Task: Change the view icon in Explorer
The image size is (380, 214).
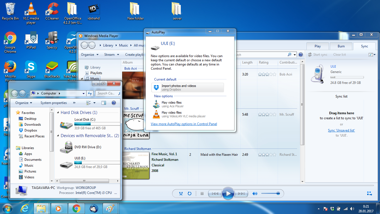Action: (x=89, y=103)
